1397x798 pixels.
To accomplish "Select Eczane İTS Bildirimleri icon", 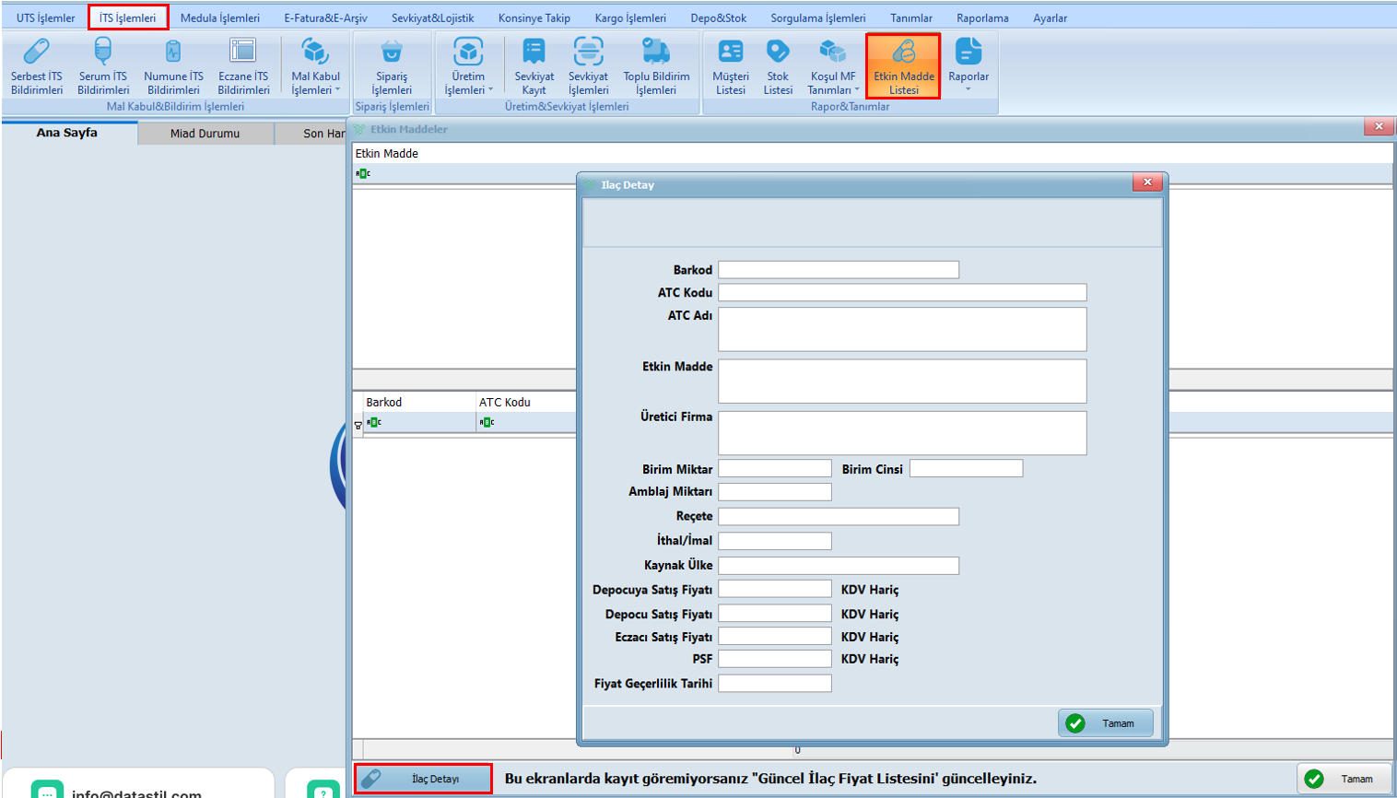I will coord(243,66).
